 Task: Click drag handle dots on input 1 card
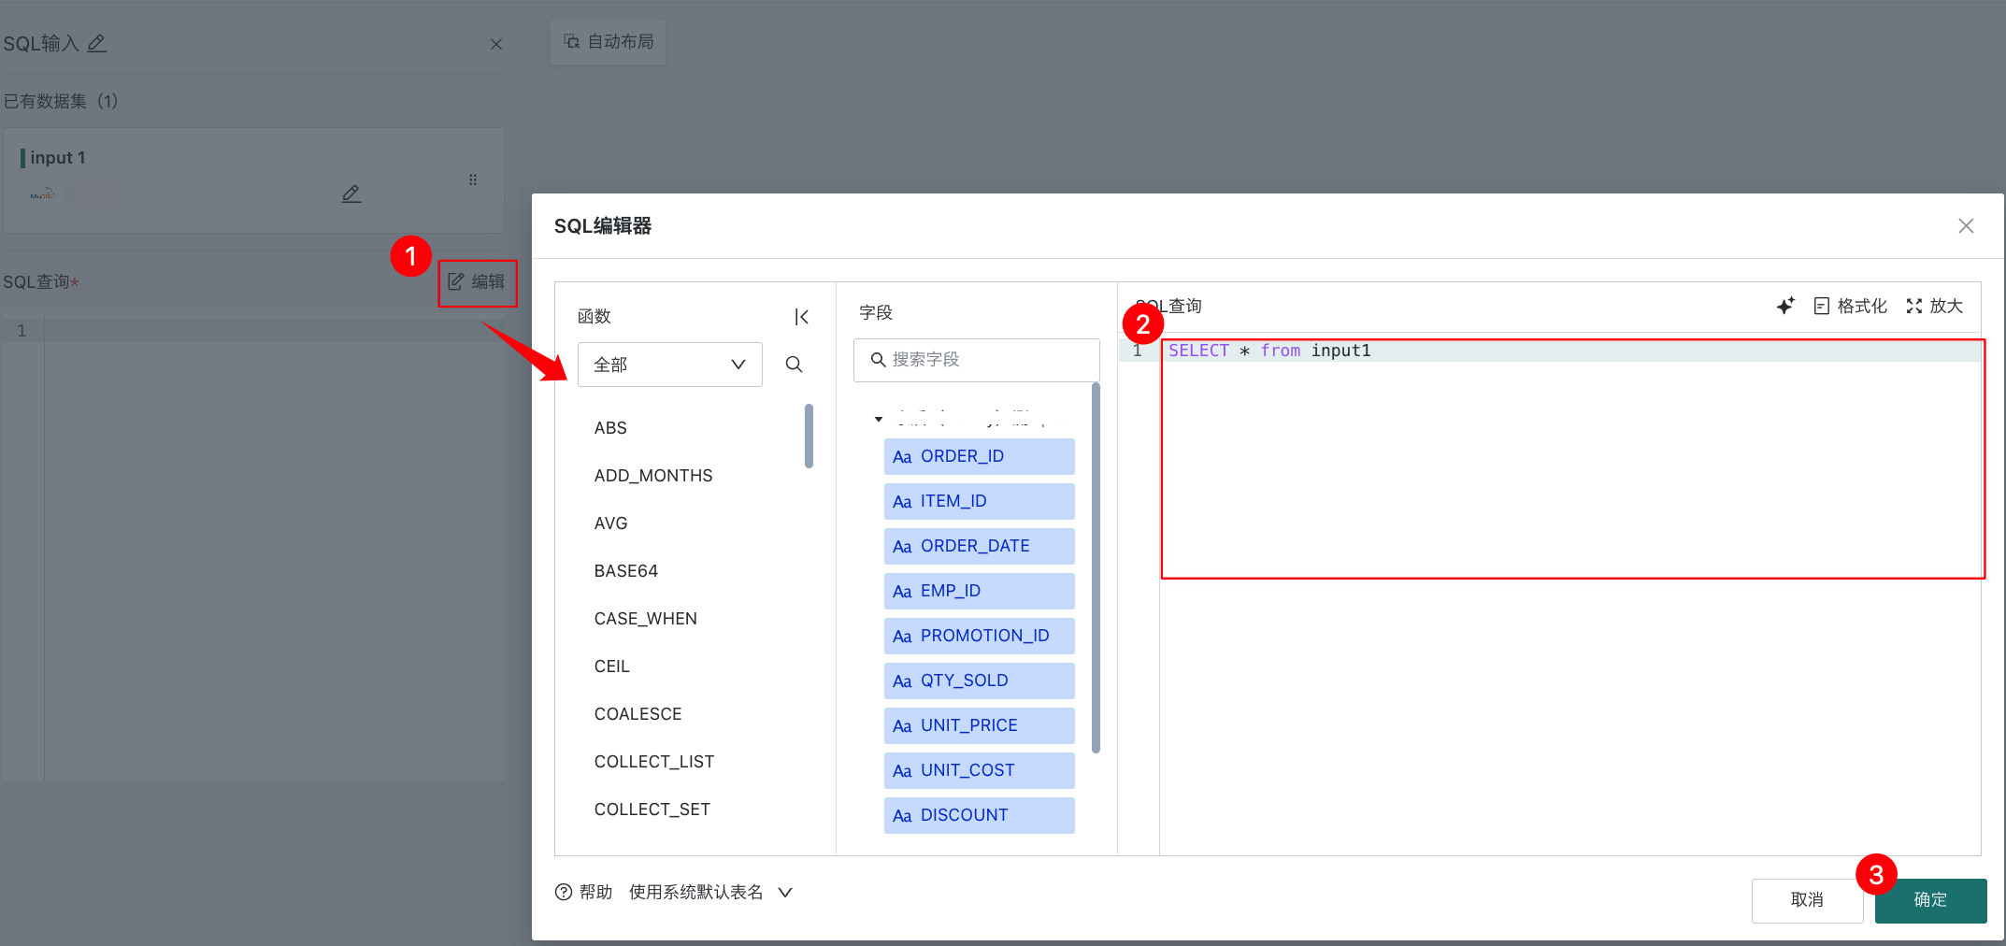[473, 179]
